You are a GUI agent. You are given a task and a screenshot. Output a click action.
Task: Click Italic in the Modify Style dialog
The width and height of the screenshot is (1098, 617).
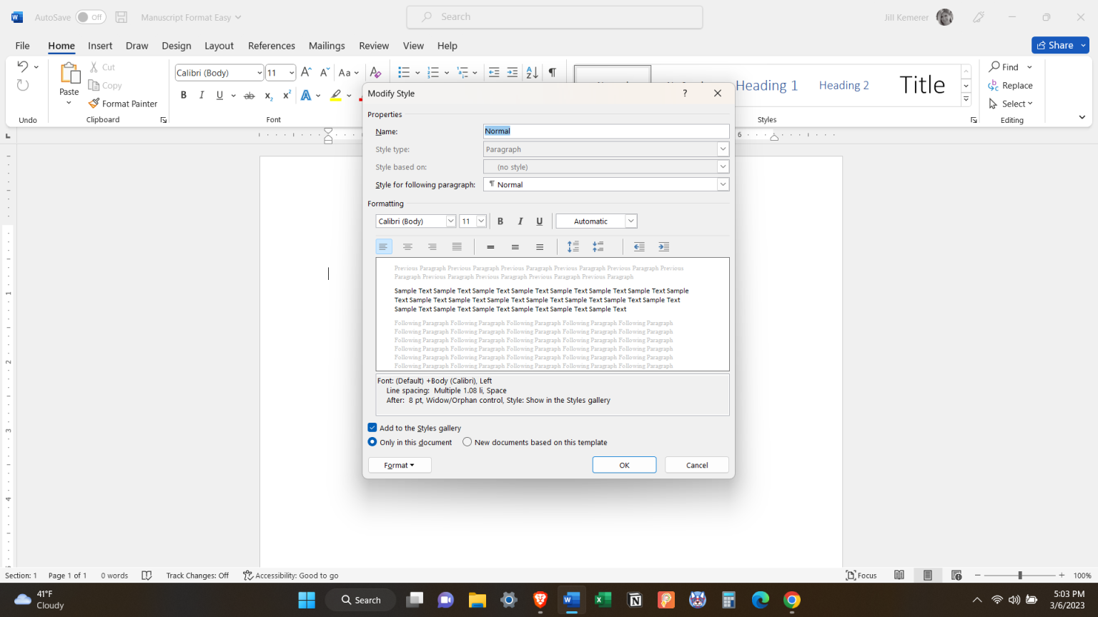[x=520, y=221]
